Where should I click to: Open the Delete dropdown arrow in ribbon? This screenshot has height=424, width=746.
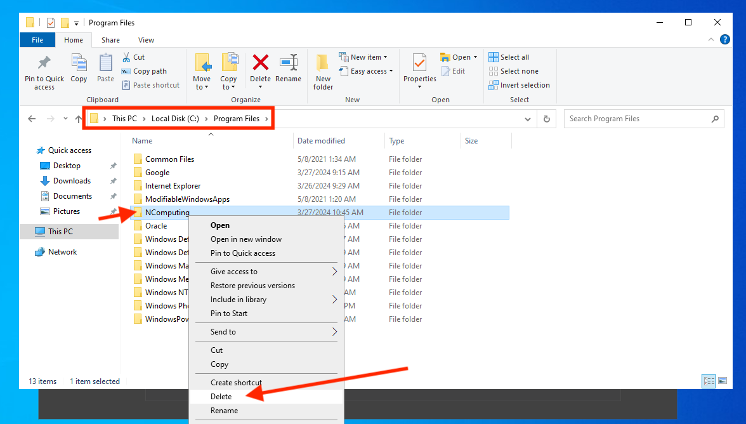[x=260, y=87]
